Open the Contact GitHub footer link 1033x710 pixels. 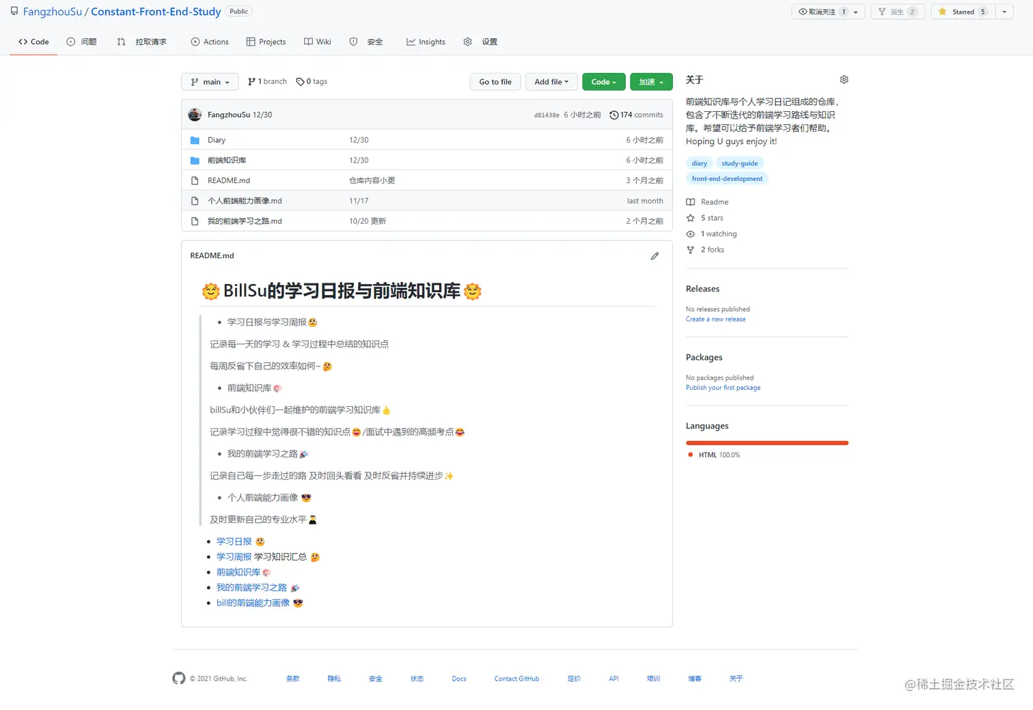tap(516, 679)
